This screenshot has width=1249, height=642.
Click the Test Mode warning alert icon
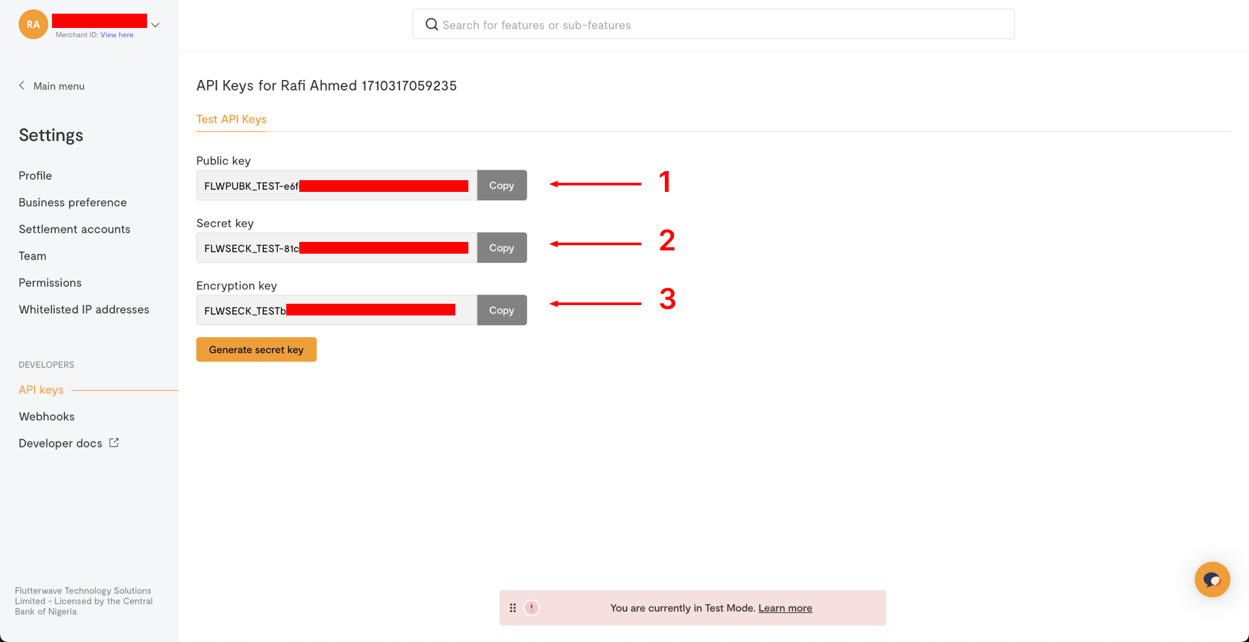pyautogui.click(x=531, y=608)
